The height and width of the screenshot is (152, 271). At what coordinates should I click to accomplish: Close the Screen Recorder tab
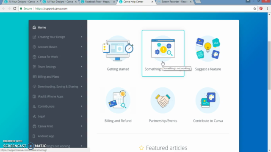point(191,2)
